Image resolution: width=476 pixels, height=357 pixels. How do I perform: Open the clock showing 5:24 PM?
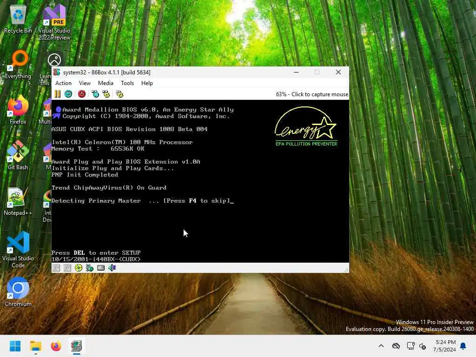pyautogui.click(x=445, y=346)
